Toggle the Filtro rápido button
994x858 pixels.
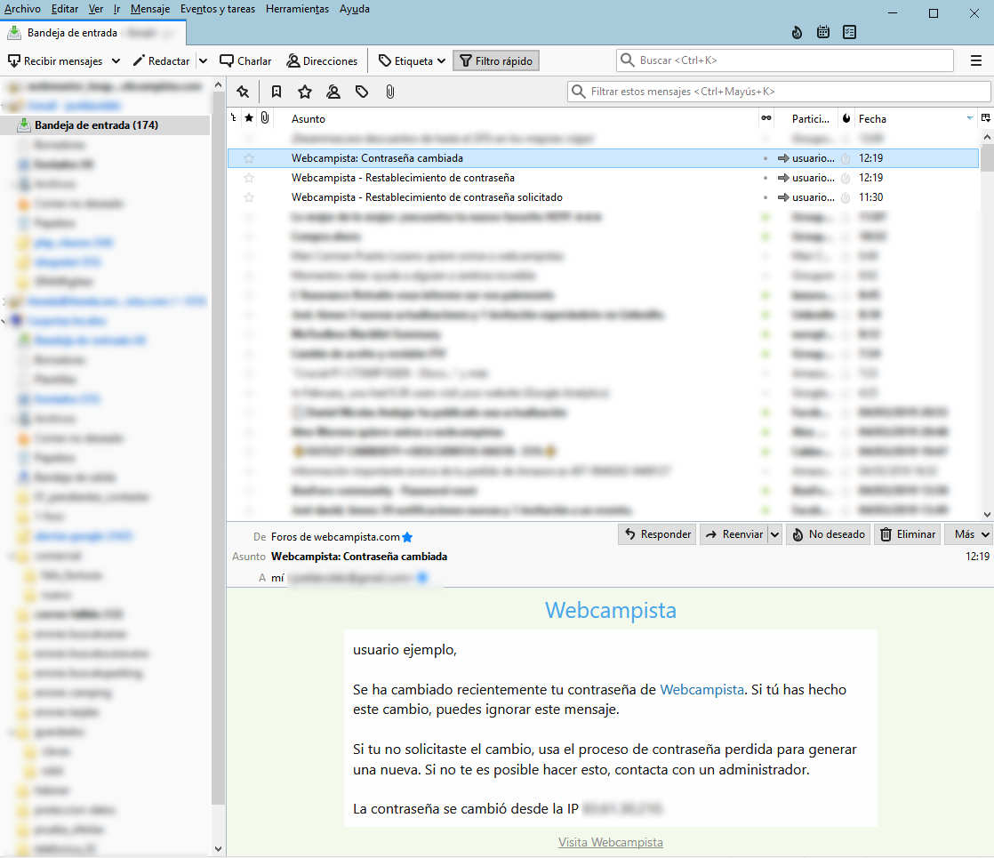[x=496, y=60]
